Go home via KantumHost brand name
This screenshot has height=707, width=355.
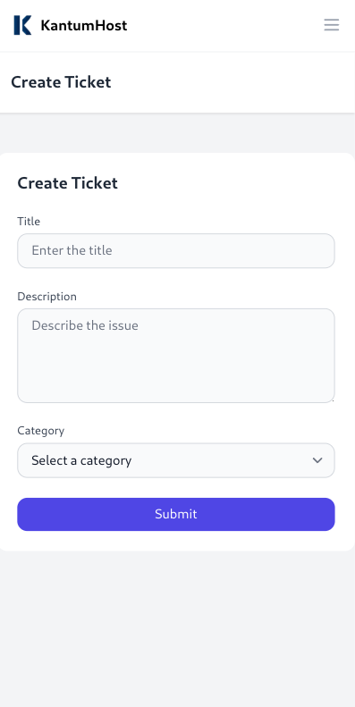point(84,25)
